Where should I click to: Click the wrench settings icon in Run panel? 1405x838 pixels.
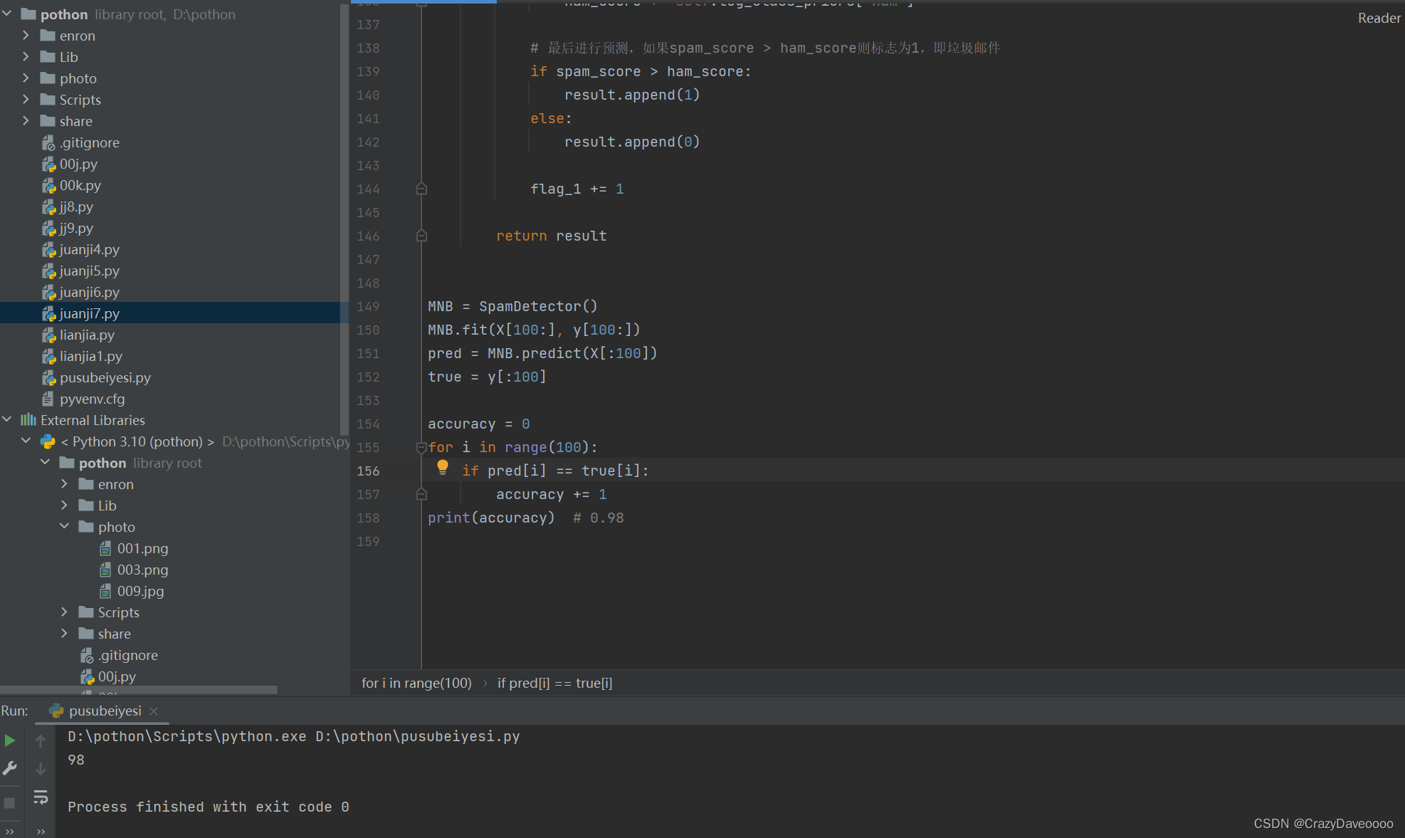[10, 769]
